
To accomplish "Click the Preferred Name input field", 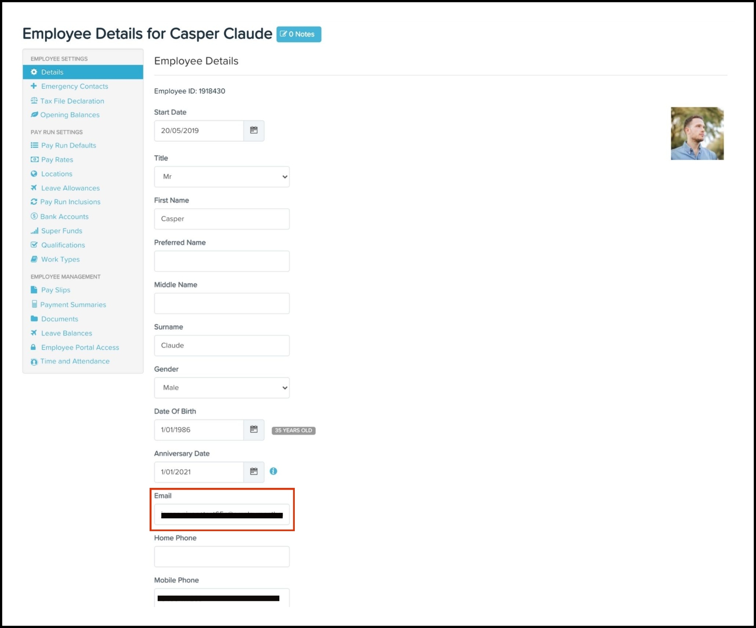I will (x=221, y=261).
